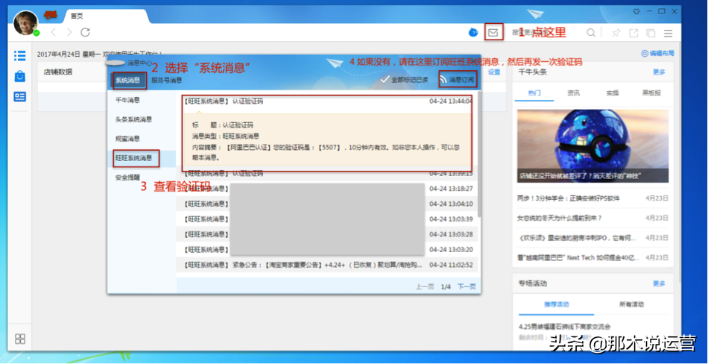Open the message dated 04-24 13:03:39

tap(327, 219)
